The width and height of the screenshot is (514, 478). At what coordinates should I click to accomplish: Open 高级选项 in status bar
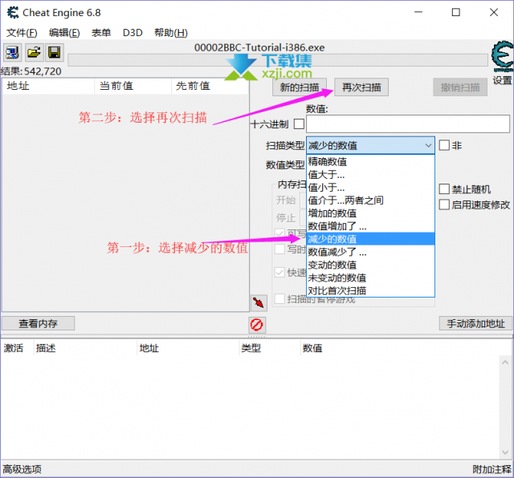[22, 469]
